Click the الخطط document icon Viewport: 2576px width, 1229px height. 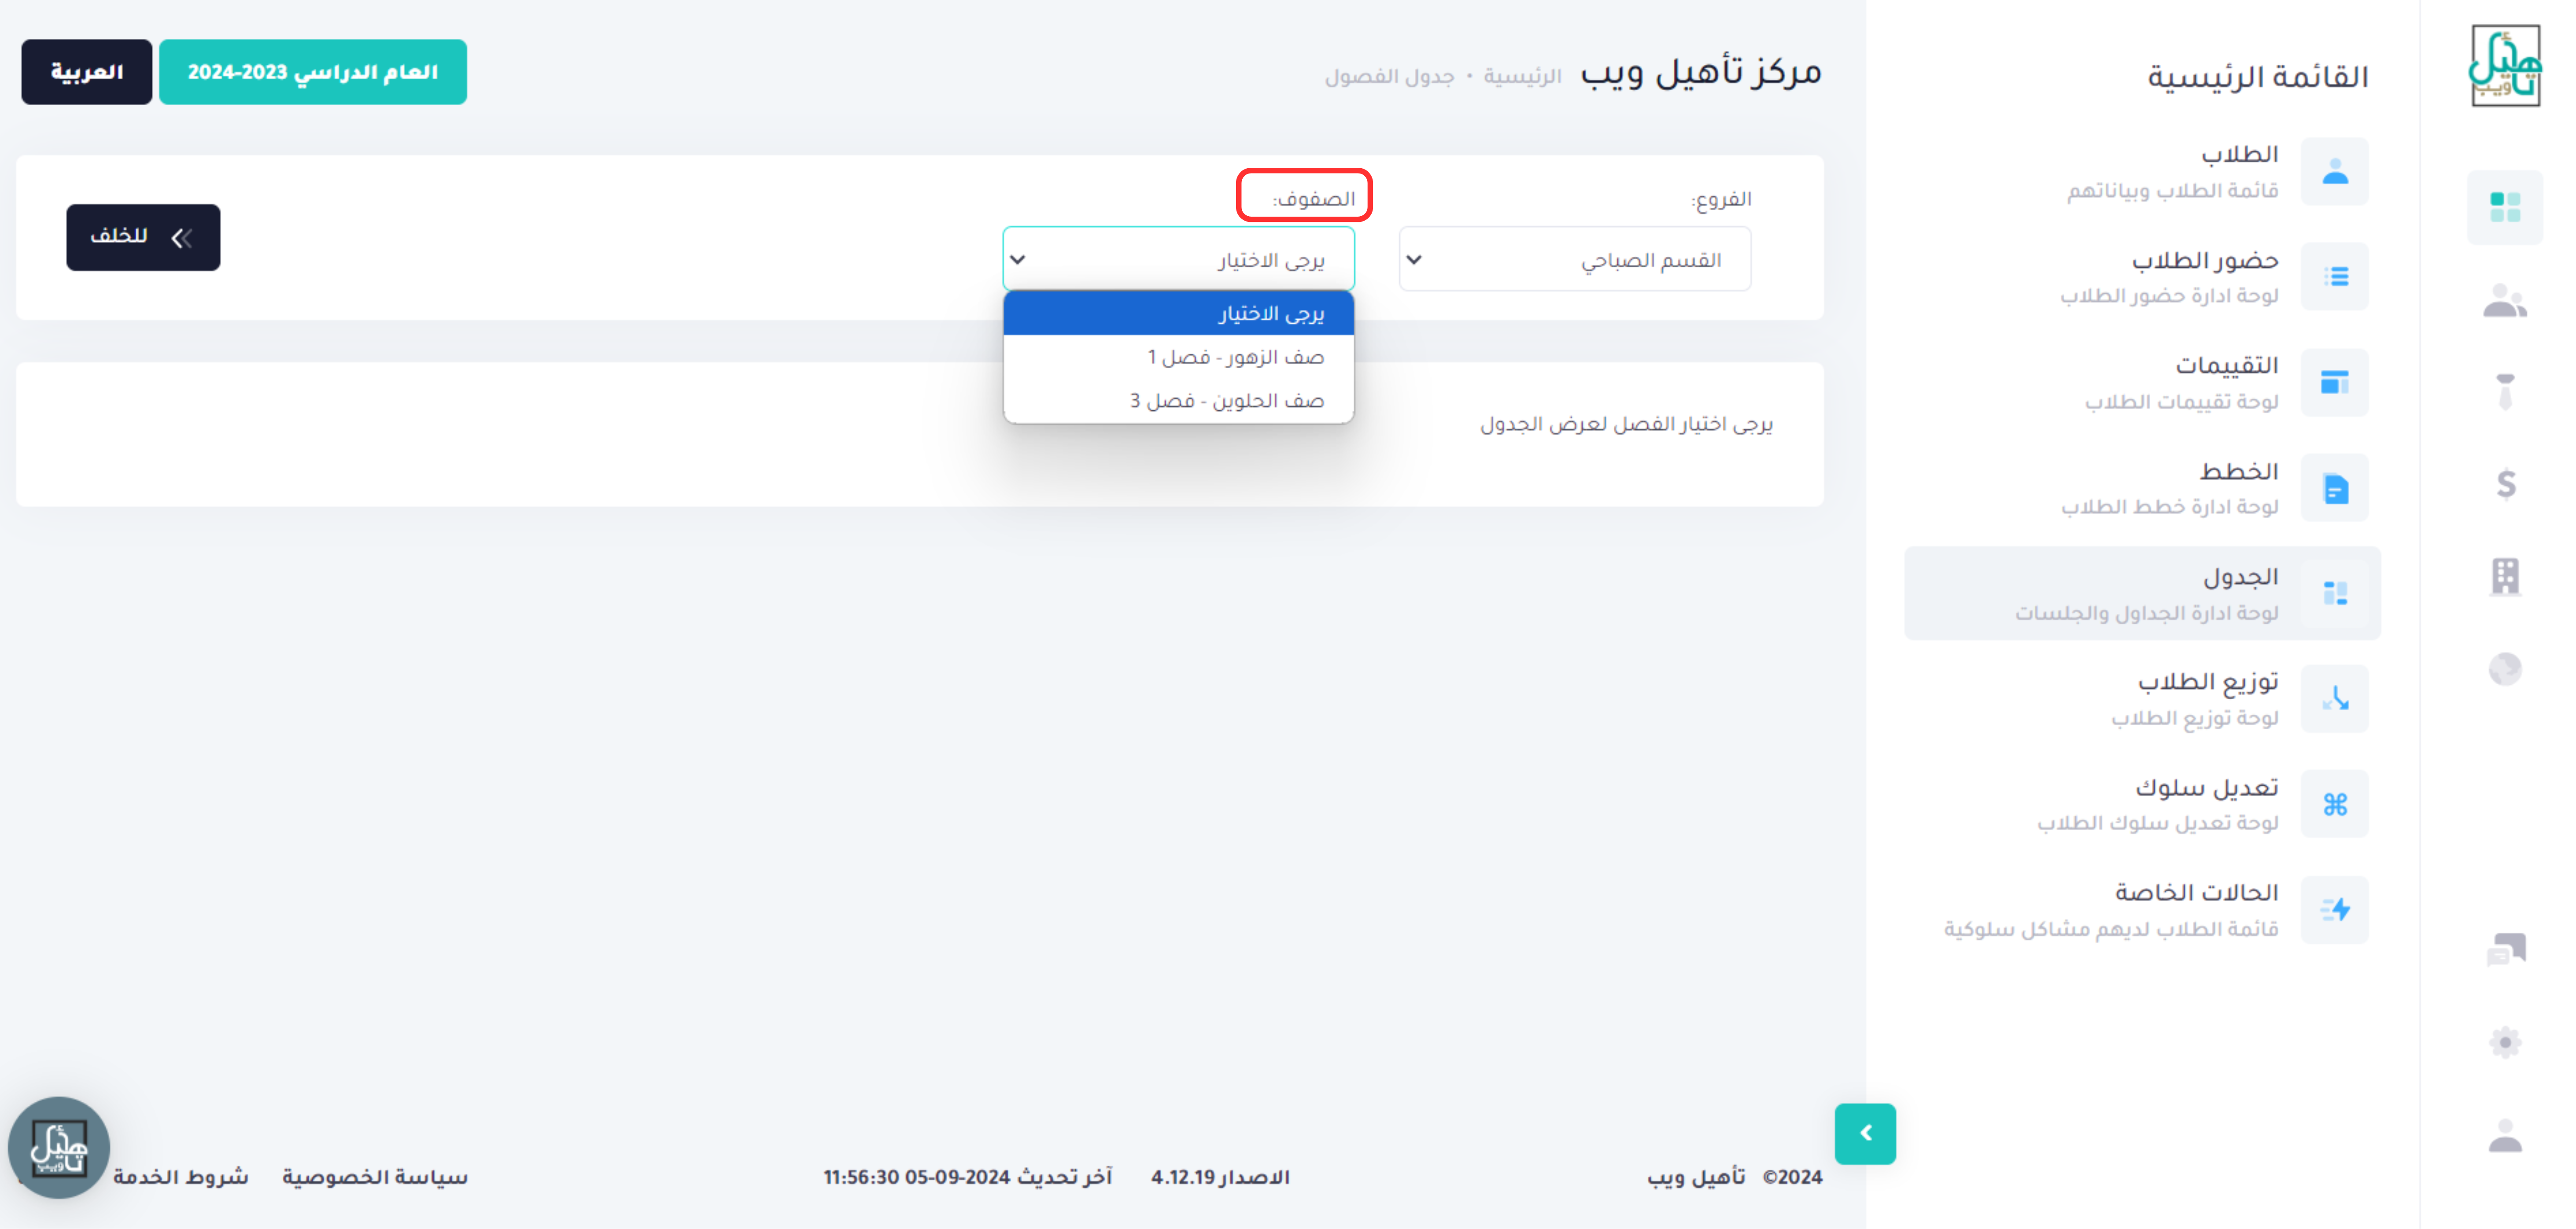pos(2335,488)
